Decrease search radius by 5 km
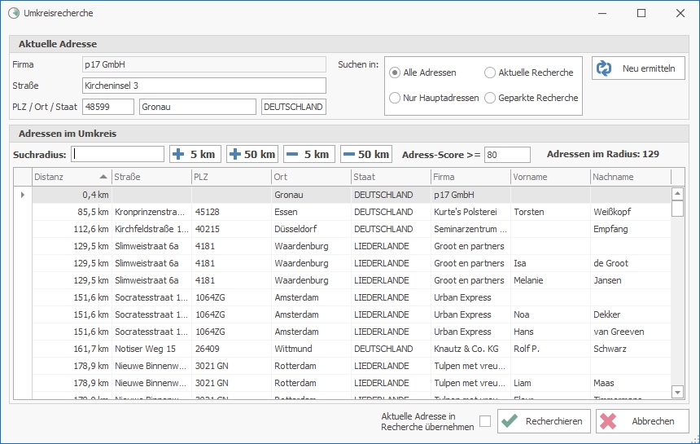The image size is (700, 444). point(308,154)
